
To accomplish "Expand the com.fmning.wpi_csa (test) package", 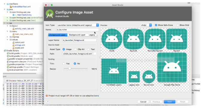I will pos(7,20).
